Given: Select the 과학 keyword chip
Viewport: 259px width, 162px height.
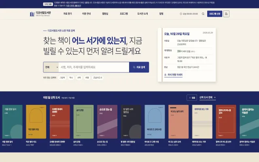Looking at the screenshot, I should 79,78.
